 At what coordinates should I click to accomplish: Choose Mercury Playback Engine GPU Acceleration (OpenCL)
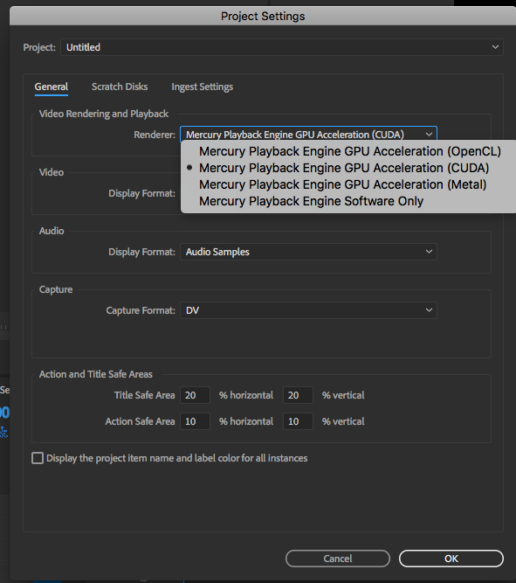pos(350,151)
